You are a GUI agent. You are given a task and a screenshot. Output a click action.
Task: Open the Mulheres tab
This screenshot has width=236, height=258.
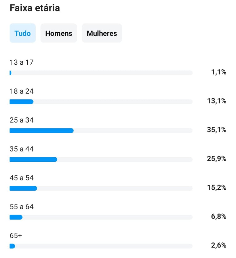(x=102, y=33)
